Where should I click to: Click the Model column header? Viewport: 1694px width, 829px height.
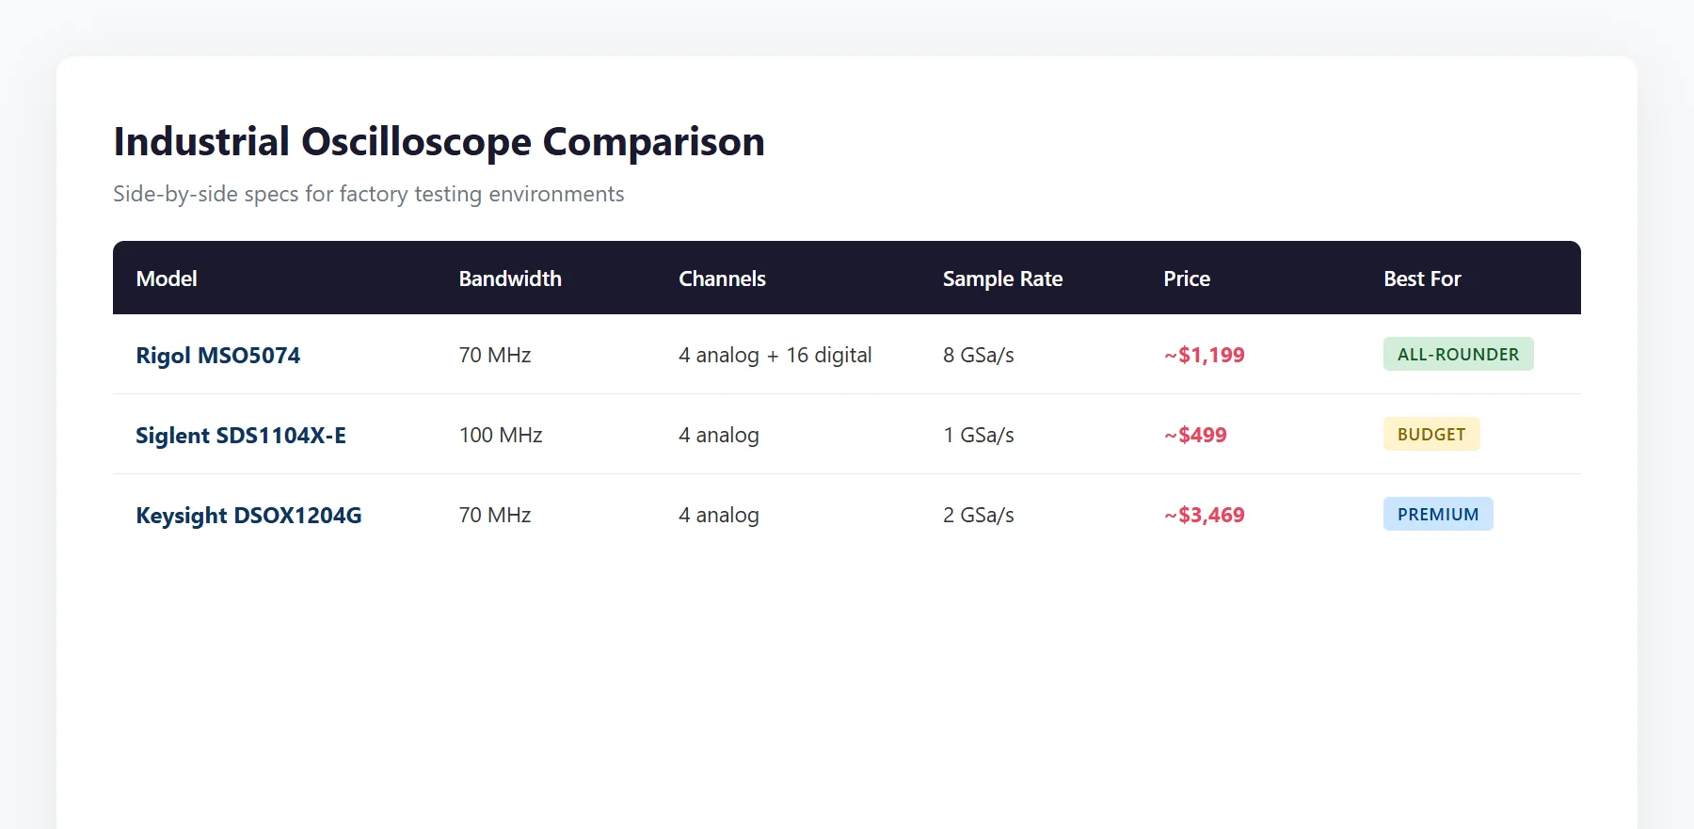pyautogui.click(x=167, y=279)
